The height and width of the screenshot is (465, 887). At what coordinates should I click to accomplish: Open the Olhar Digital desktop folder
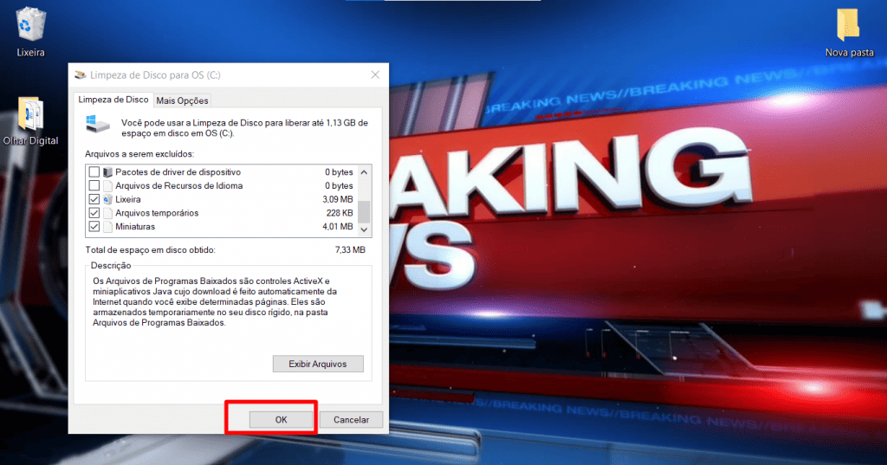(30, 115)
